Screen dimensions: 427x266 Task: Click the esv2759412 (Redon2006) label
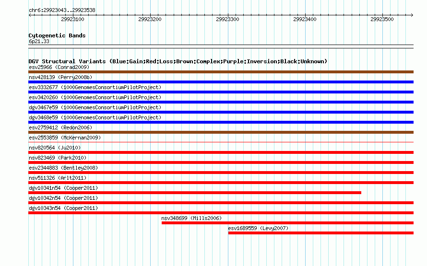pyautogui.click(x=60, y=127)
